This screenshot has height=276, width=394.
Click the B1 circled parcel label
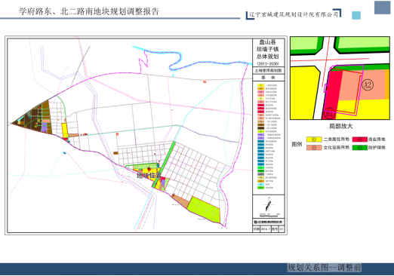point(329,113)
